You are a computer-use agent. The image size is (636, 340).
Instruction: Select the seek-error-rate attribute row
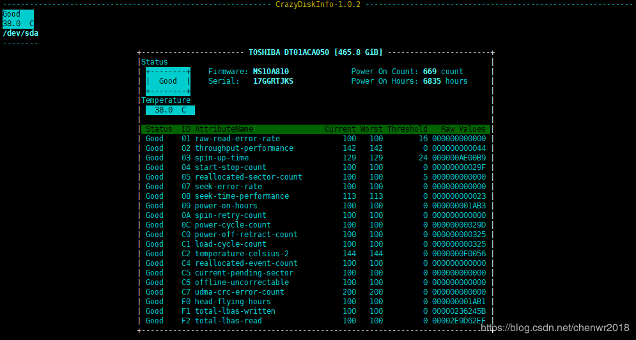click(x=316, y=187)
